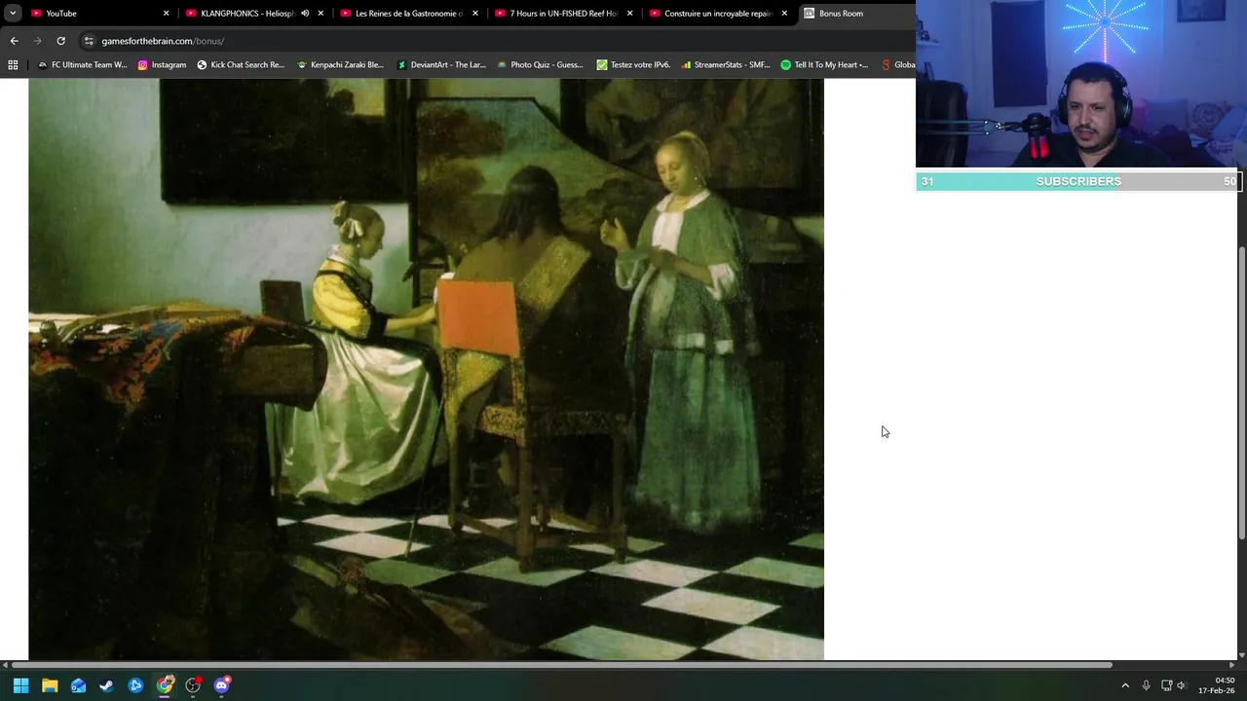Mute the KLANGPHONICS tab audio icon

pyautogui.click(x=304, y=14)
